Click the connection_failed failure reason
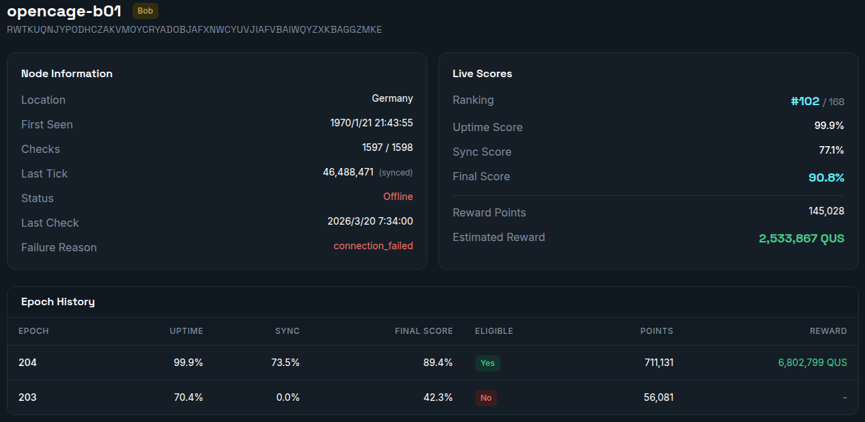Image resolution: width=865 pixels, height=422 pixels. click(373, 246)
